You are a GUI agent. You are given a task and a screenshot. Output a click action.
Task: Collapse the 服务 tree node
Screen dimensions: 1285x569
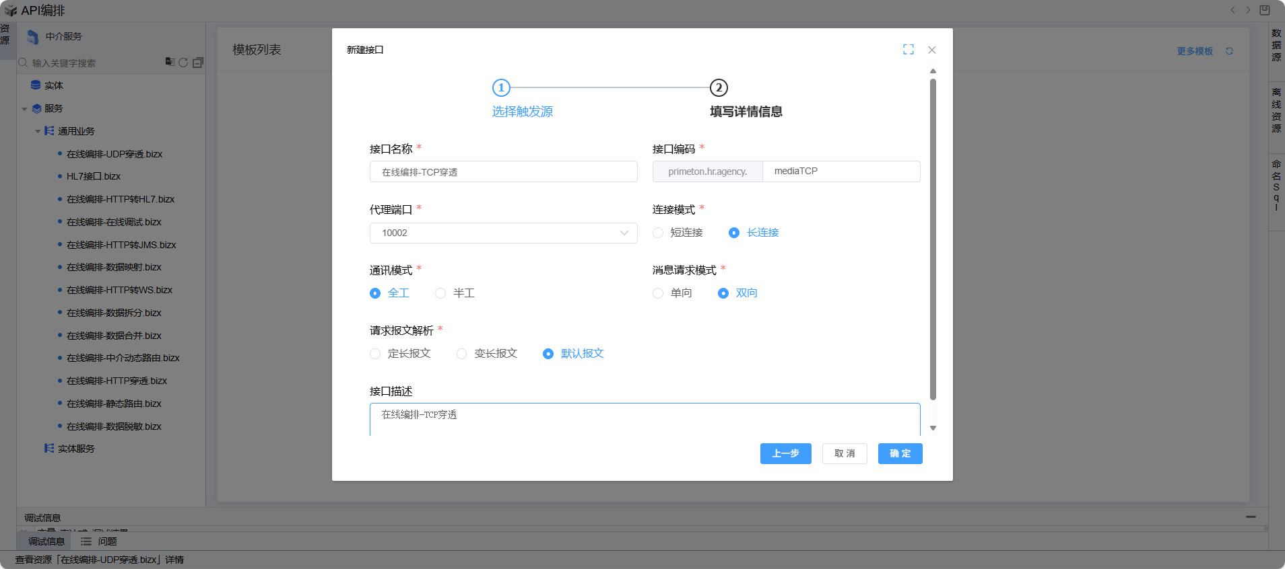coord(25,109)
